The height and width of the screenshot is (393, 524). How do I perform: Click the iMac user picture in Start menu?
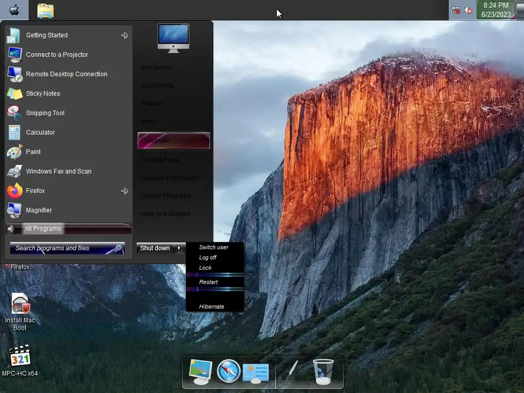tap(173, 38)
